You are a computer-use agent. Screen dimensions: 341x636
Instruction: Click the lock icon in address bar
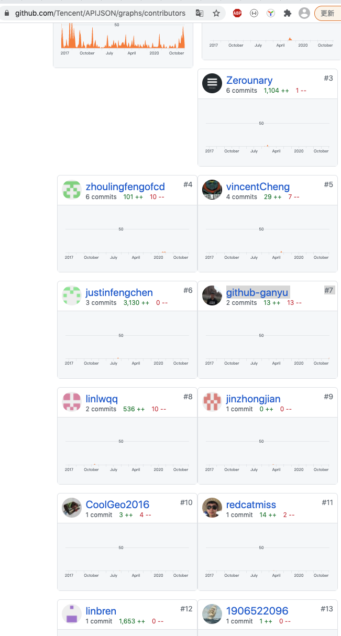pos(7,13)
